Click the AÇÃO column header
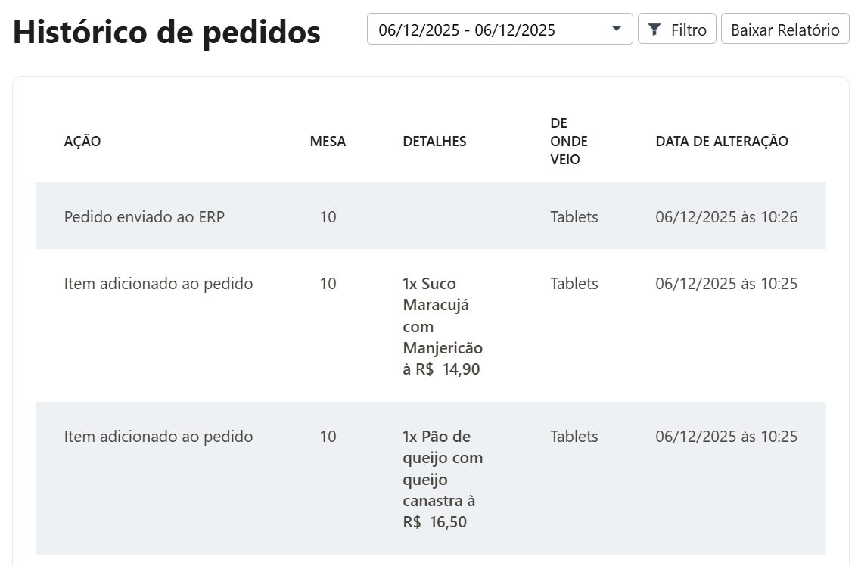This screenshot has width=858, height=566. pyautogui.click(x=82, y=141)
